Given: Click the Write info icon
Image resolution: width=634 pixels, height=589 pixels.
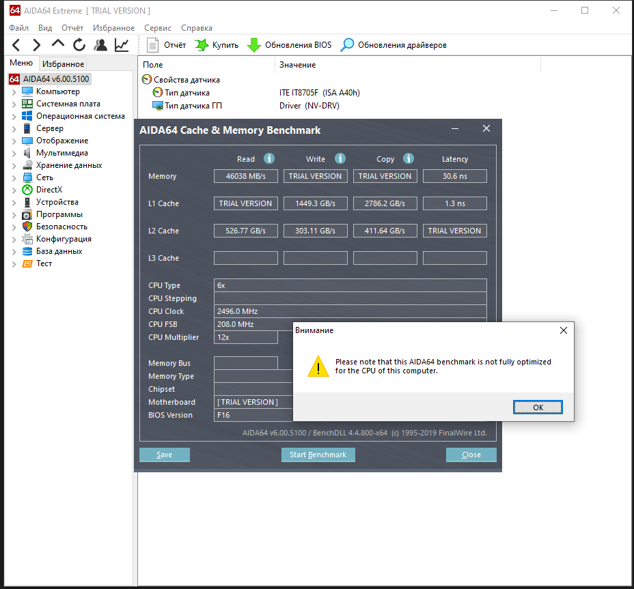Looking at the screenshot, I should click(340, 158).
